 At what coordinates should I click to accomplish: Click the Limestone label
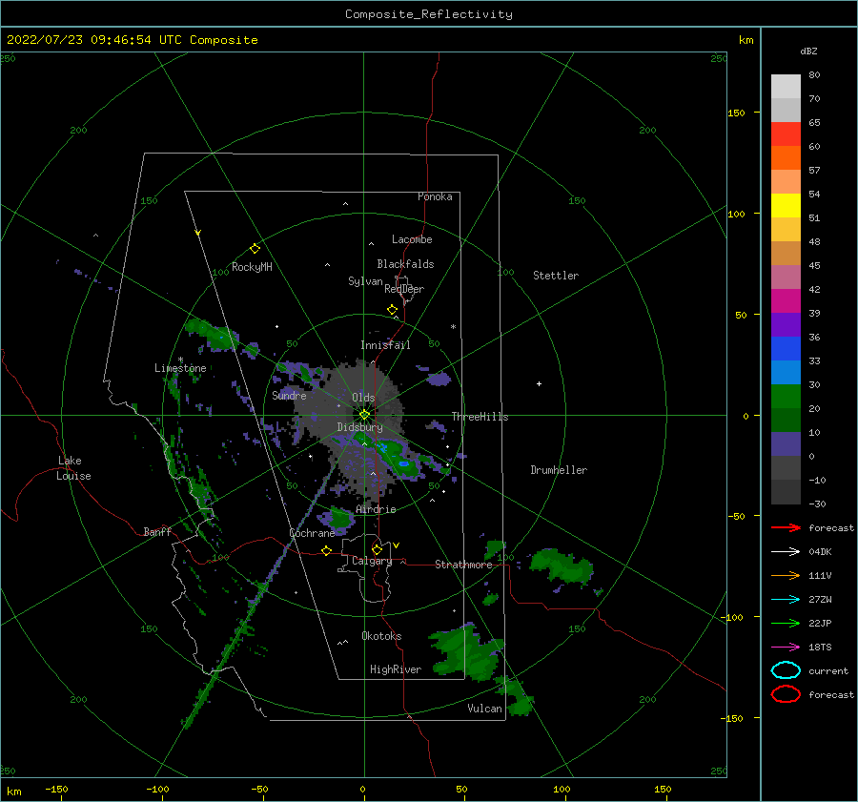(180, 368)
